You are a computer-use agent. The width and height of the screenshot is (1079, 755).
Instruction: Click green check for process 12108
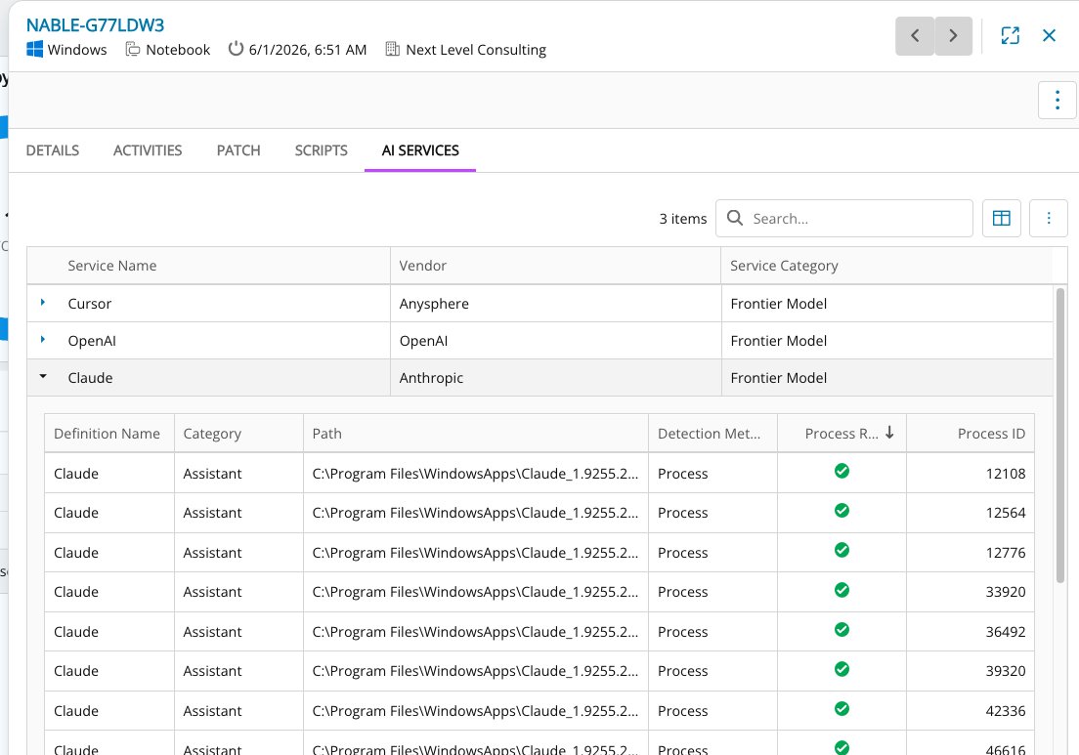842,471
